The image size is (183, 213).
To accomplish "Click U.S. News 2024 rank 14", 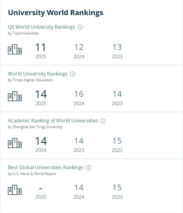I will coord(79,188).
